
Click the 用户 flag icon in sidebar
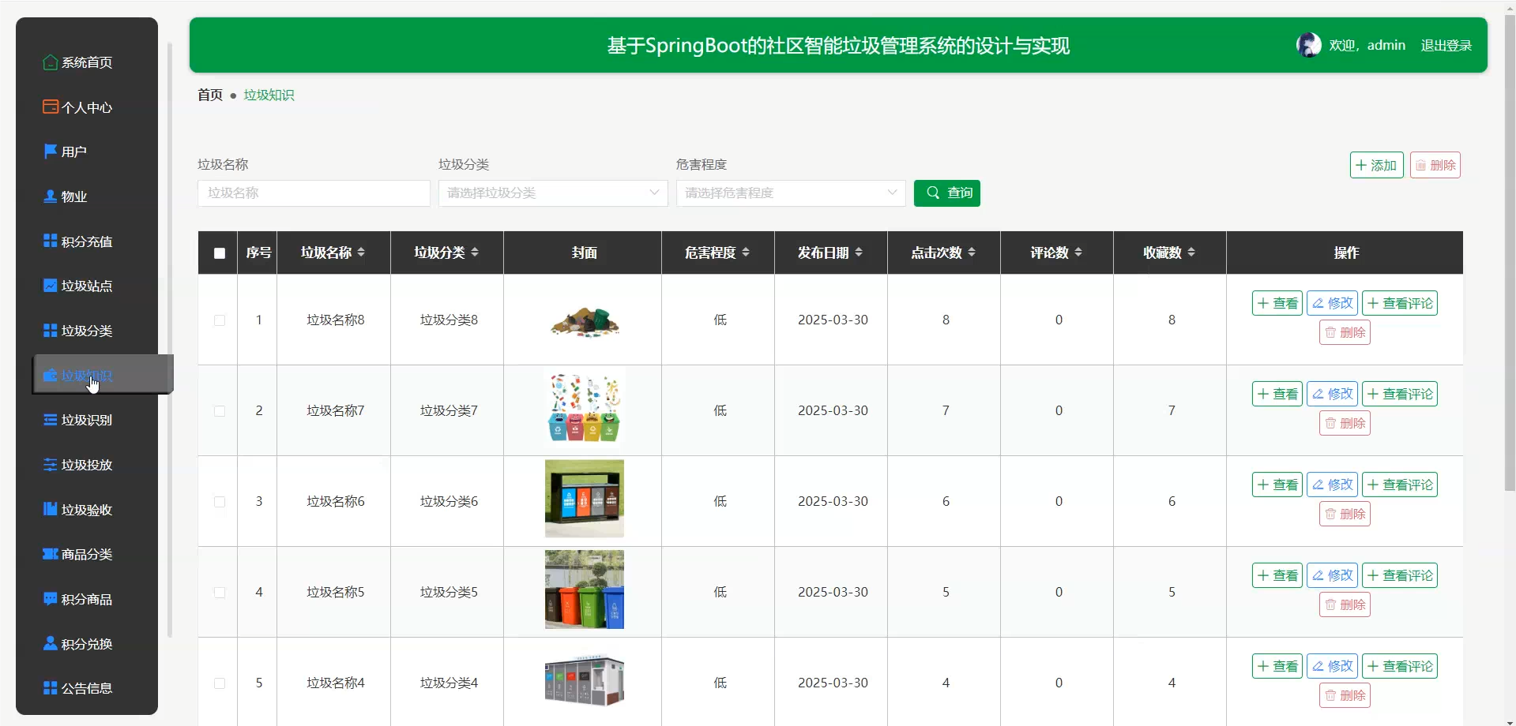point(51,152)
